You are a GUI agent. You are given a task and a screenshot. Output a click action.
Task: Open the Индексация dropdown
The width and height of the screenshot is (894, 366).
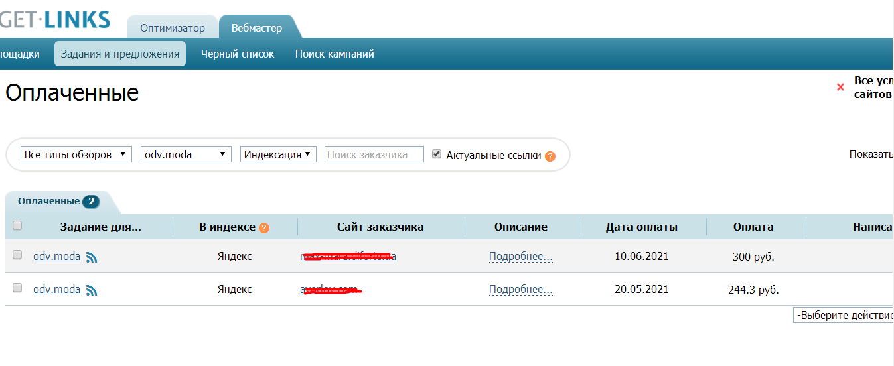278,154
